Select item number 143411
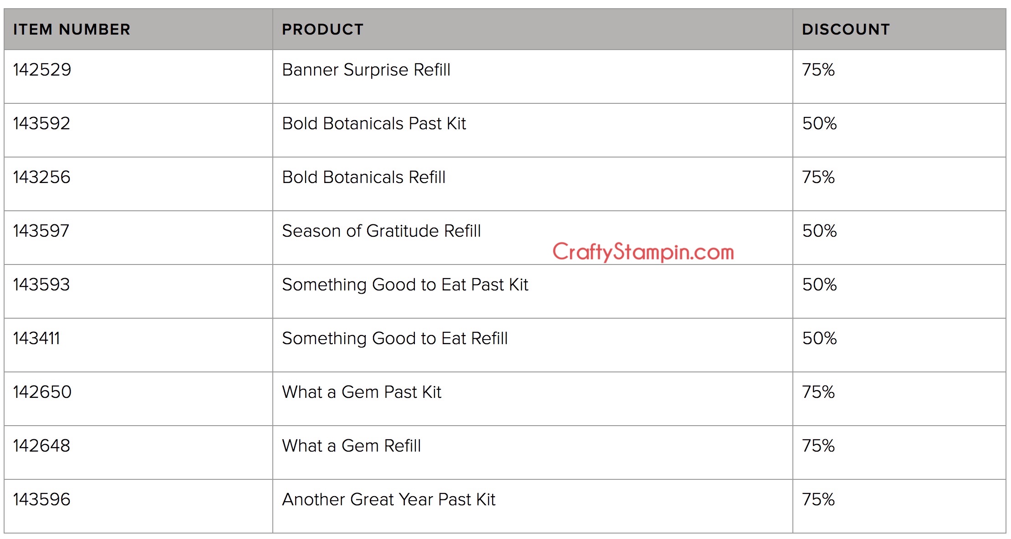 [36, 338]
